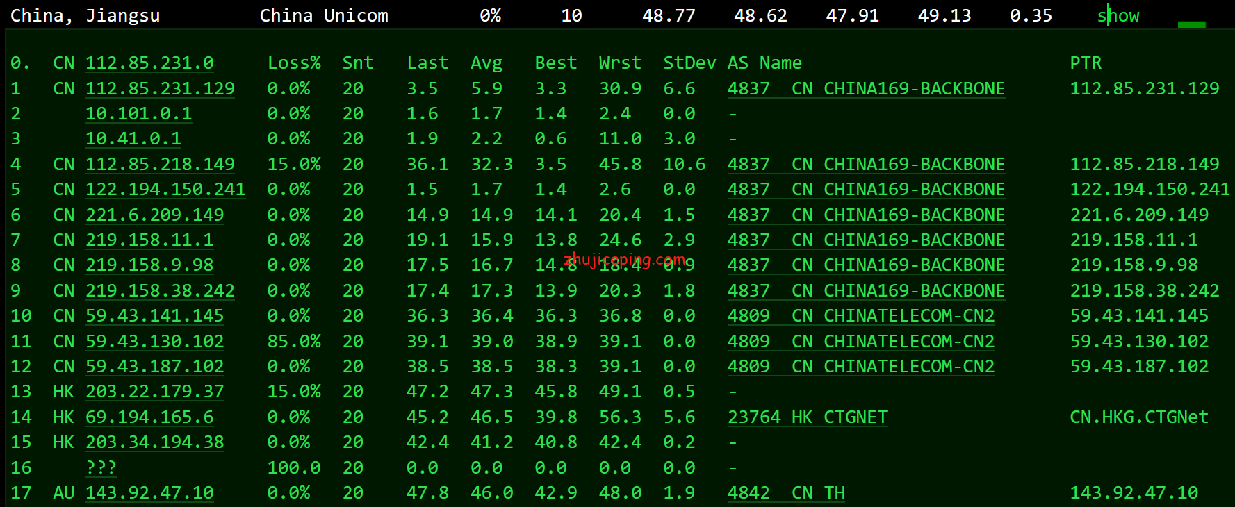Open AS 4842 CN TH link
The image size is (1235, 507).
786,493
